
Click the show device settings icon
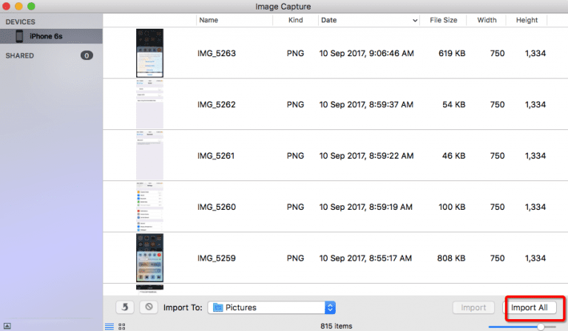tap(7, 326)
